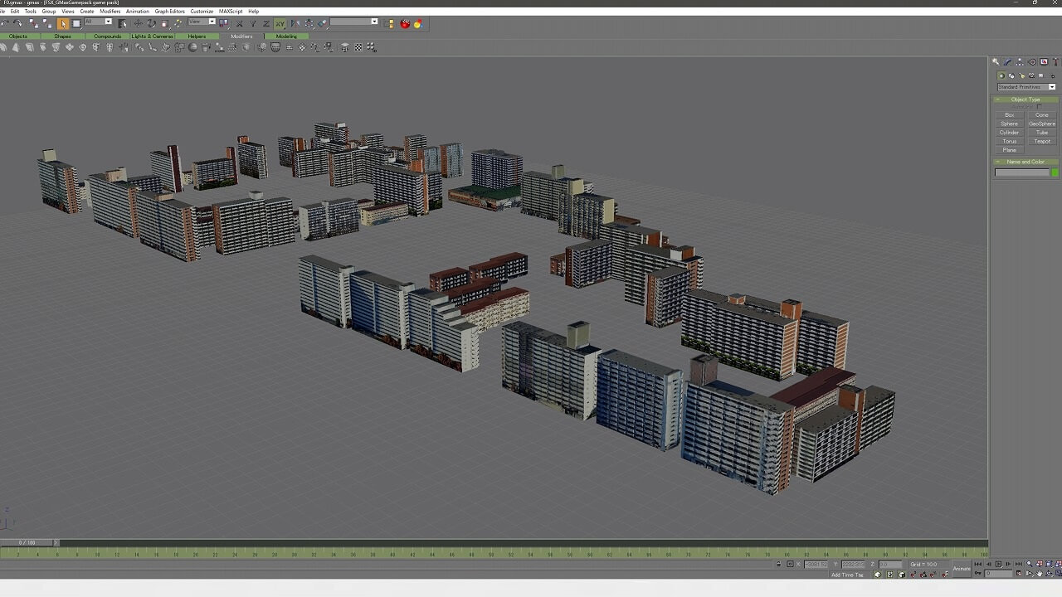Toggle the AutoGrid checkbox
This screenshot has width=1062, height=597.
pos(1038,107)
